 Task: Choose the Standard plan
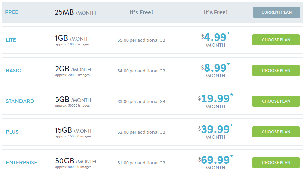coord(276,101)
